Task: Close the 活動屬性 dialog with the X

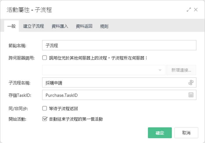Action: [x=196, y=10]
